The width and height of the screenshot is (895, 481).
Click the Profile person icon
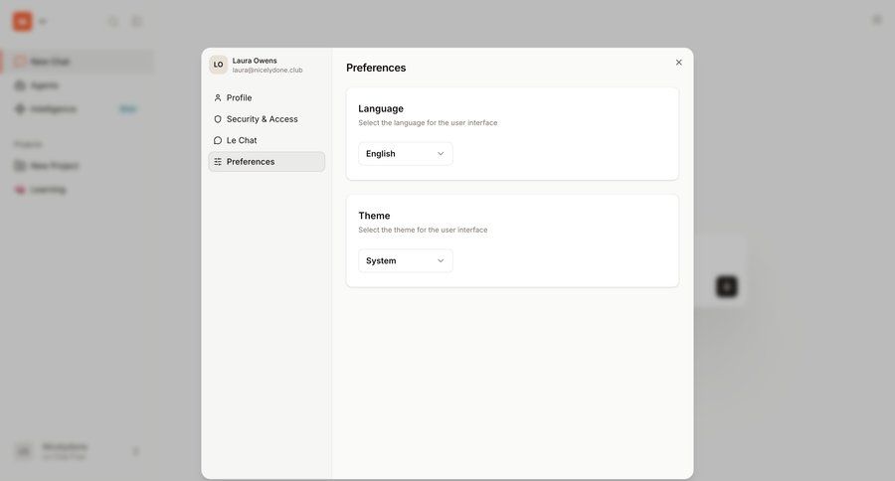click(218, 98)
